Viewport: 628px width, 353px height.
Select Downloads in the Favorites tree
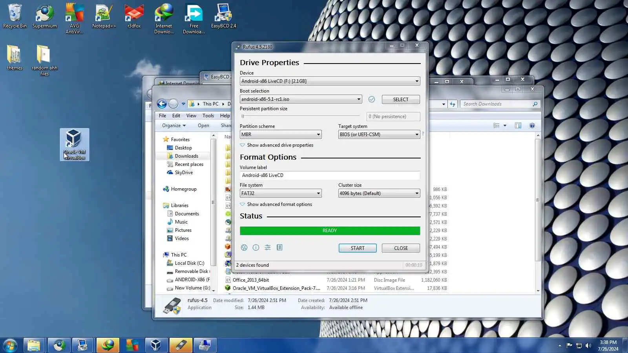(186, 156)
